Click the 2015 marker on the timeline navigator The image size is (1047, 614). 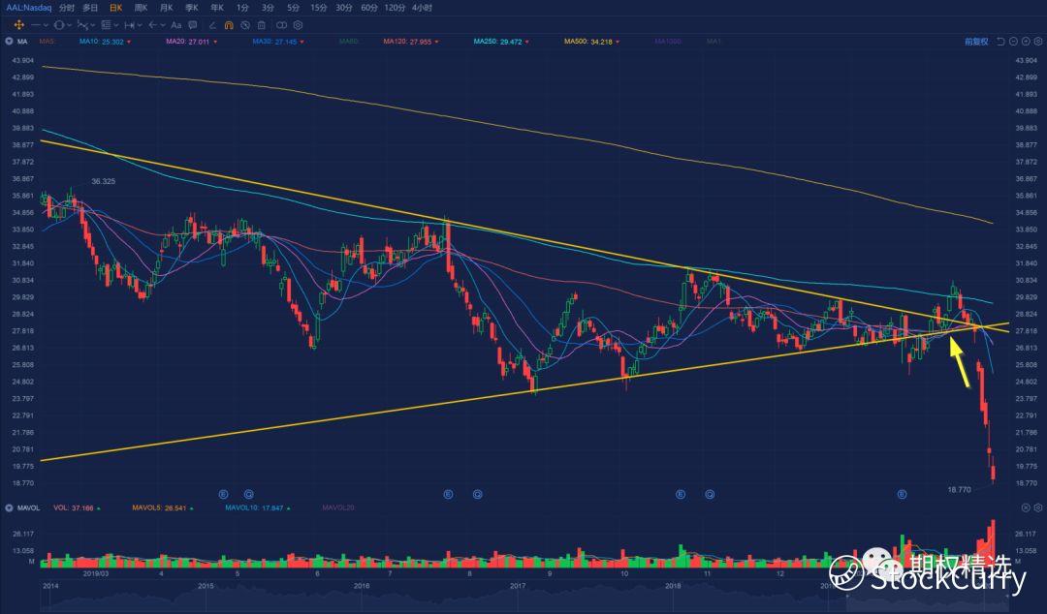[206, 586]
